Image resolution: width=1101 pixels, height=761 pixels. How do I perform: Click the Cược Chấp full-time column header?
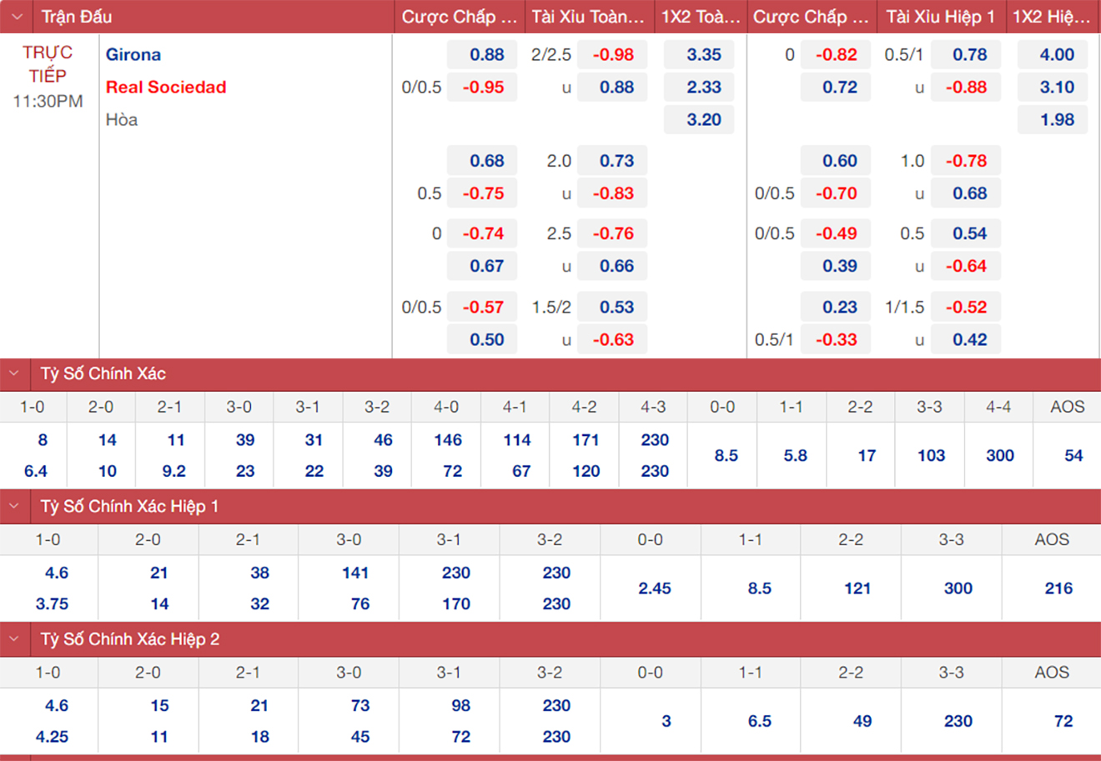coord(460,17)
